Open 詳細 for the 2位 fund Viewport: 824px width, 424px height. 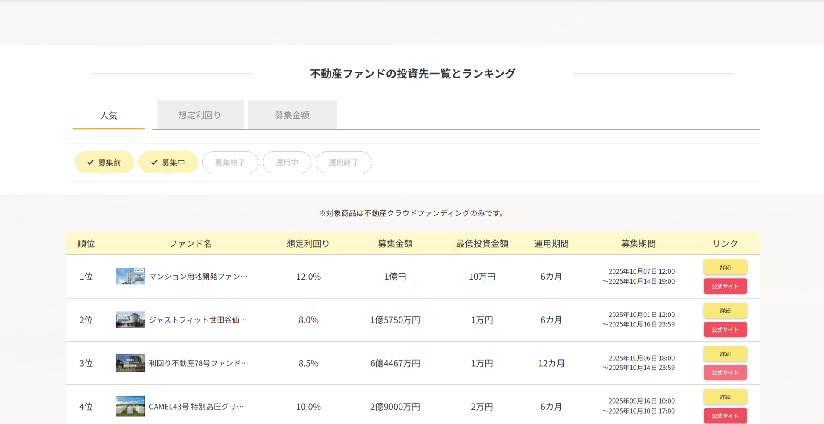(725, 310)
